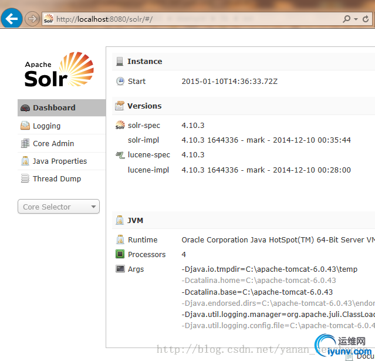Screen dimensions: 375x361
Task: Click the lucene-impl label
Action: pos(148,170)
